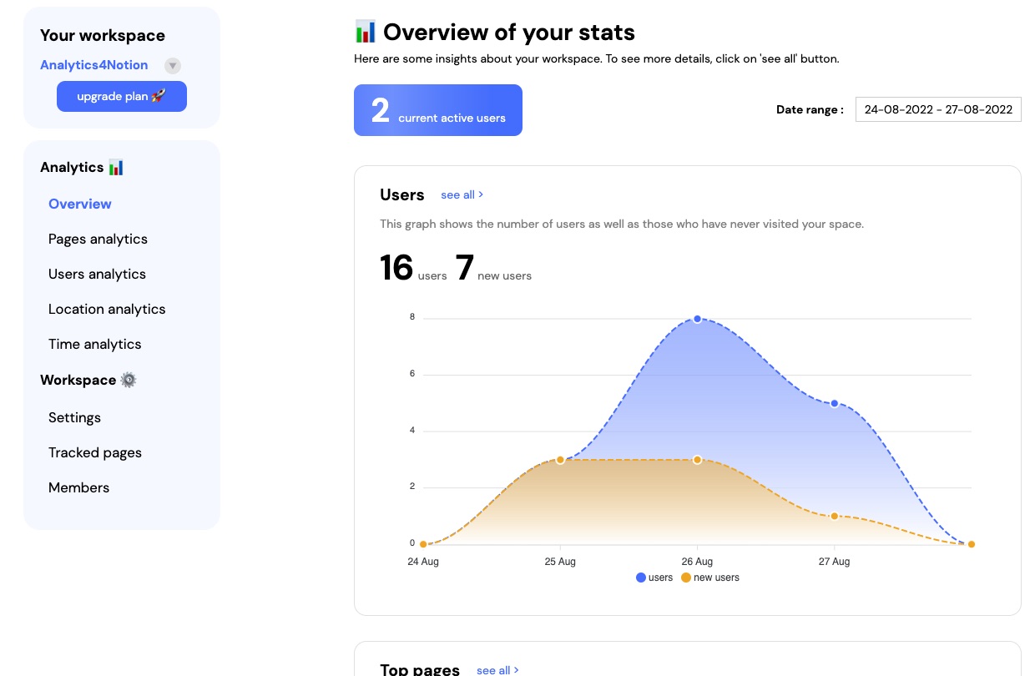Click 'see all' next to Top pages
1035x676 pixels.
tap(498, 670)
